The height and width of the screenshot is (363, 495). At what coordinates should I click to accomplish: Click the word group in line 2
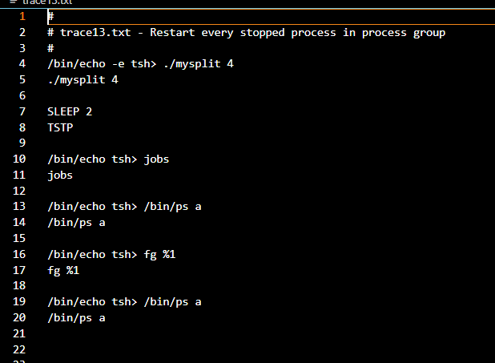click(x=429, y=33)
